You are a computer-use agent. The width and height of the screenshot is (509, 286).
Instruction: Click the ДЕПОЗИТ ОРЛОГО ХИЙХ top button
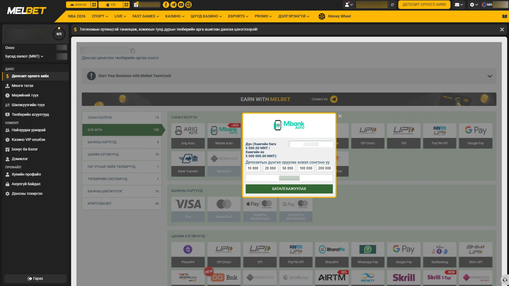pos(424,5)
